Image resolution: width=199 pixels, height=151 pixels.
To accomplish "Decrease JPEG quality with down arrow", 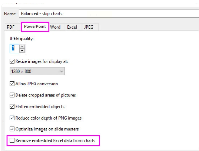I will [x=22, y=51].
